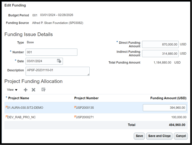Click the delete row X icon
This screenshot has height=145, width=192.
click(x=33, y=90)
